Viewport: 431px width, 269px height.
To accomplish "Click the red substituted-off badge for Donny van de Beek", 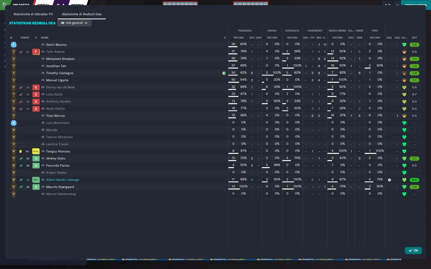I will [x=36, y=87].
